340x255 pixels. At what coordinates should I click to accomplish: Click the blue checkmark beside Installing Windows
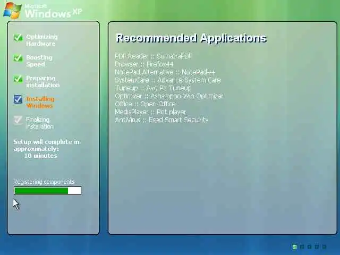coord(18,99)
